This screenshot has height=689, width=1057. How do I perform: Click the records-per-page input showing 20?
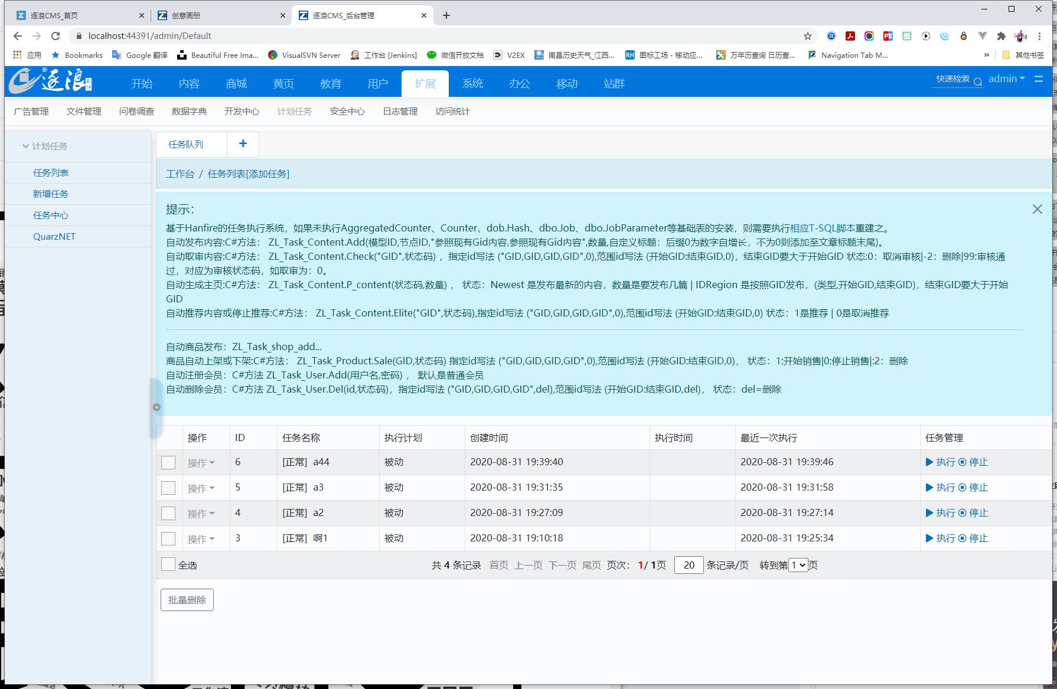click(688, 565)
